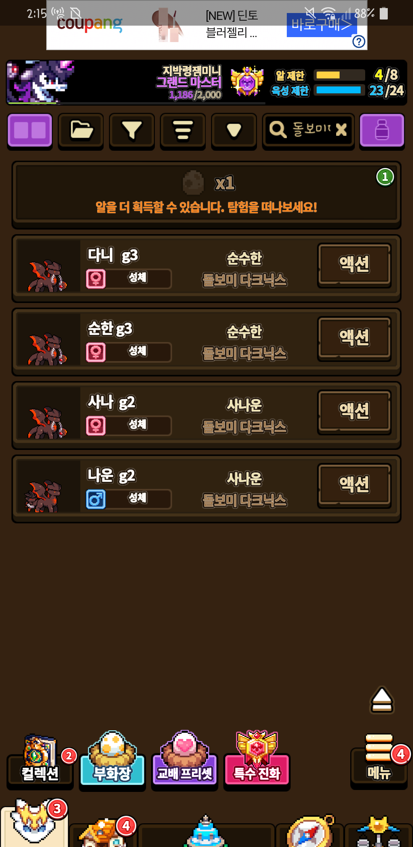This screenshot has height=847, width=413.
Task: Tap 액션 button for 나운 g2
Action: (x=354, y=485)
